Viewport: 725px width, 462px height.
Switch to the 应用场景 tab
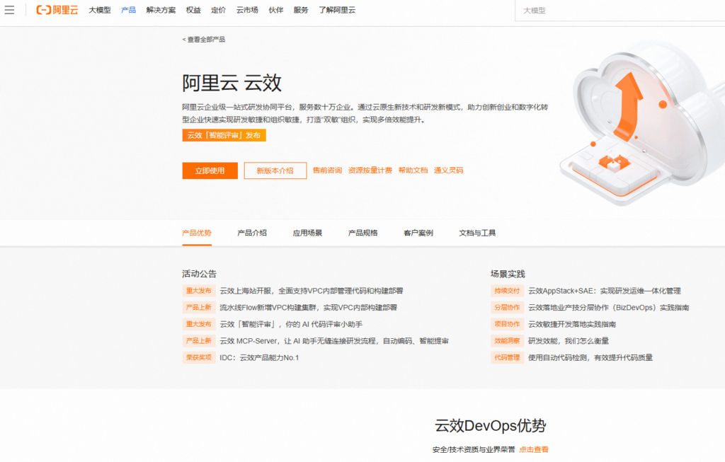(x=306, y=232)
